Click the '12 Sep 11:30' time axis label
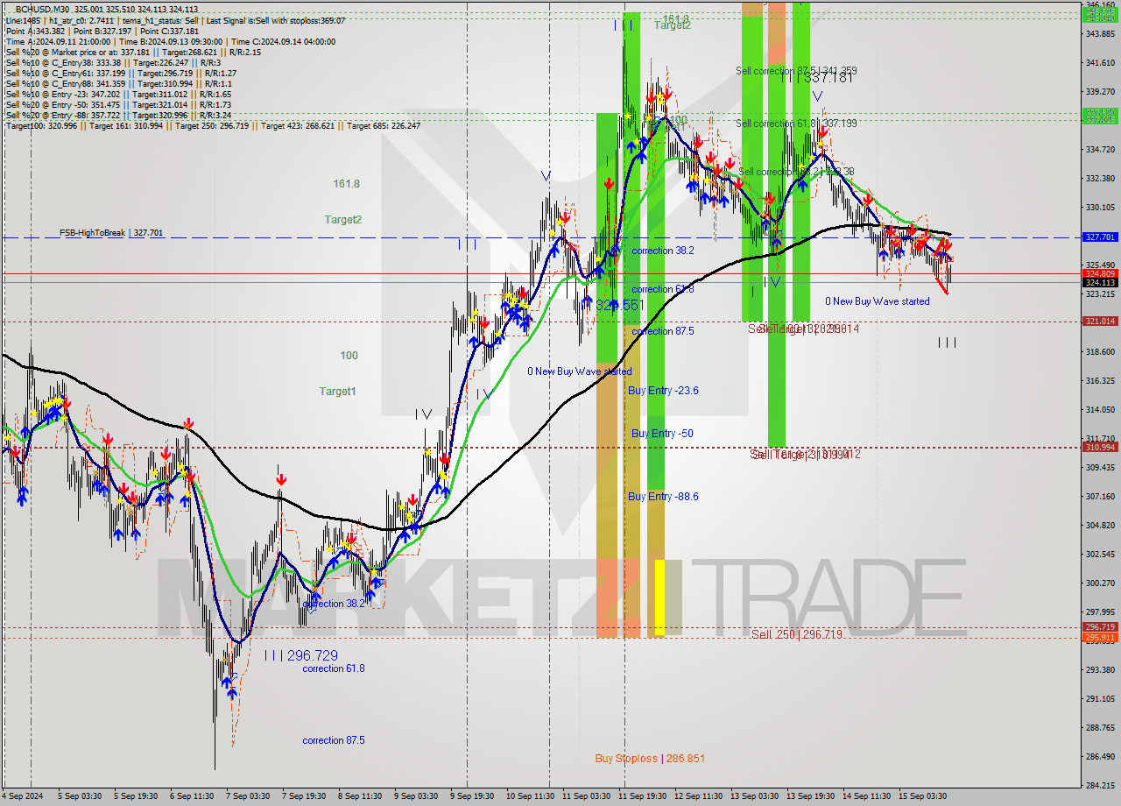This screenshot has width=1121, height=806. [x=699, y=796]
